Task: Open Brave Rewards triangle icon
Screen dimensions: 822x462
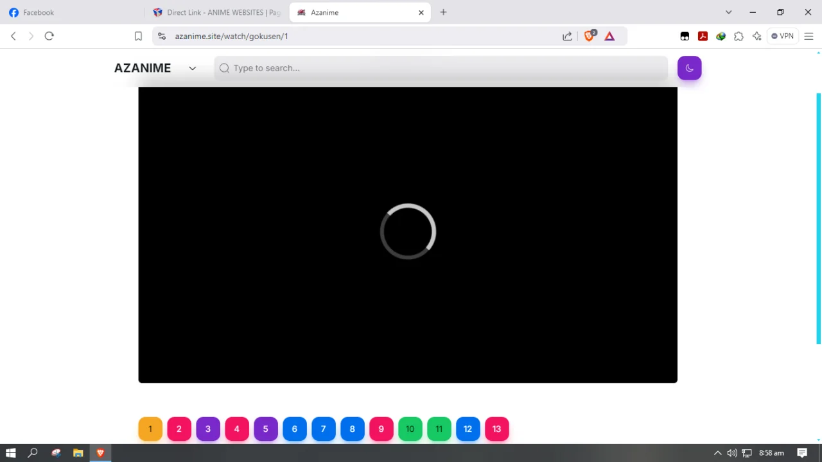Action: (609, 36)
